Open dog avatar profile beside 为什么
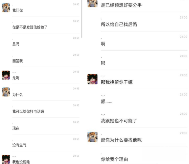The height and width of the screenshot is (164, 189). [6, 92]
